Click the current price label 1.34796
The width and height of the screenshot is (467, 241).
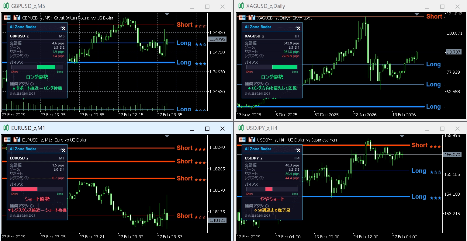click(x=217, y=39)
